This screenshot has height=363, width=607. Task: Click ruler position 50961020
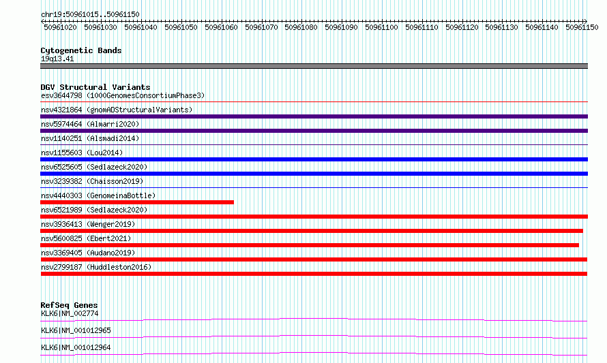[61, 27]
